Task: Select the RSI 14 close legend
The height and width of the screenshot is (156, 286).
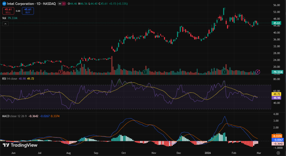Action: [x=9, y=79]
